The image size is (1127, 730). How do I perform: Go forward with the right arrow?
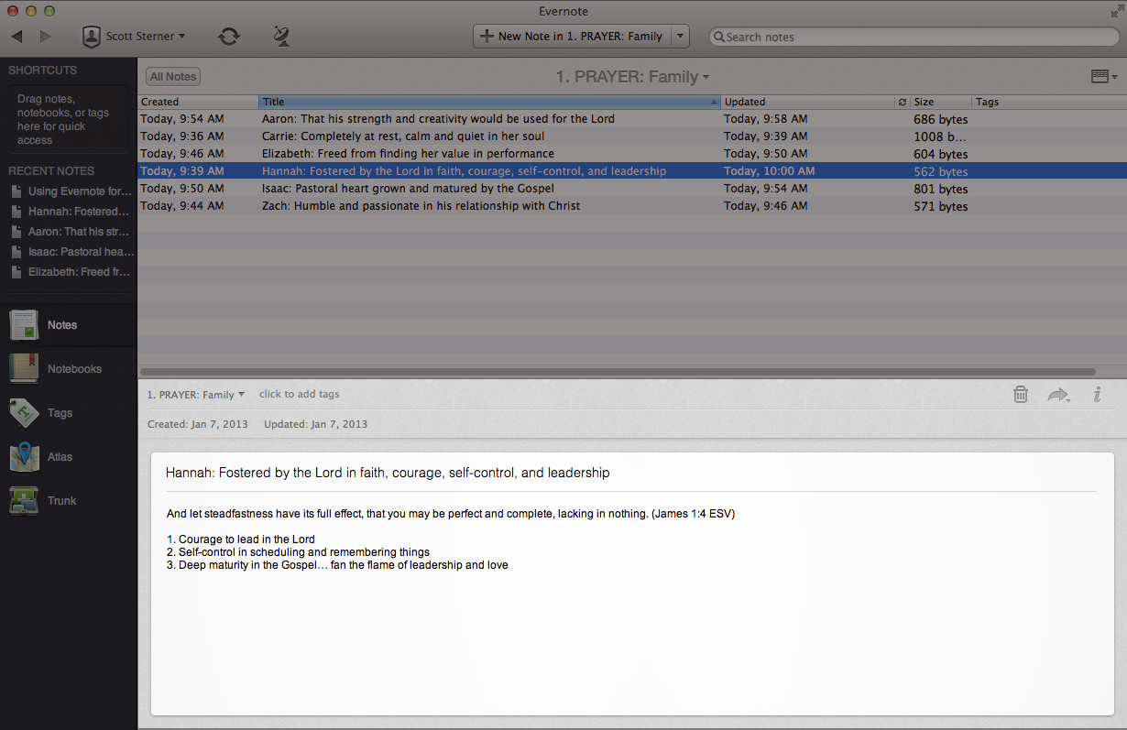click(46, 37)
